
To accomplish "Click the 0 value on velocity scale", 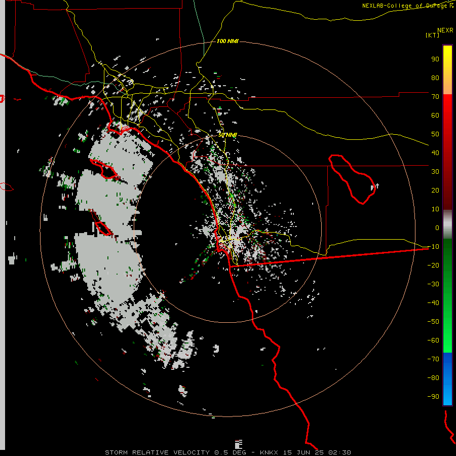I will [x=437, y=227].
